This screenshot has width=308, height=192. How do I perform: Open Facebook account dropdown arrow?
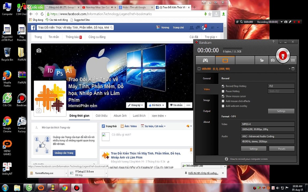(218, 28)
